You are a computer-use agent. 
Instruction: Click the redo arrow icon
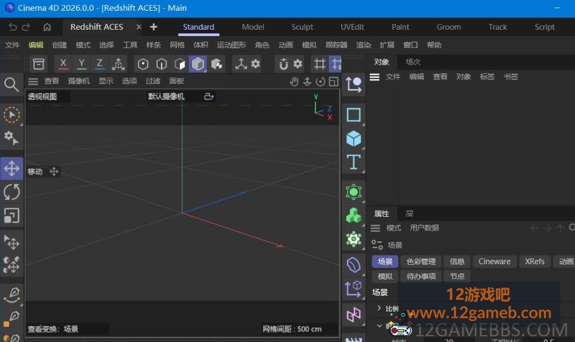pyautogui.click(x=26, y=27)
